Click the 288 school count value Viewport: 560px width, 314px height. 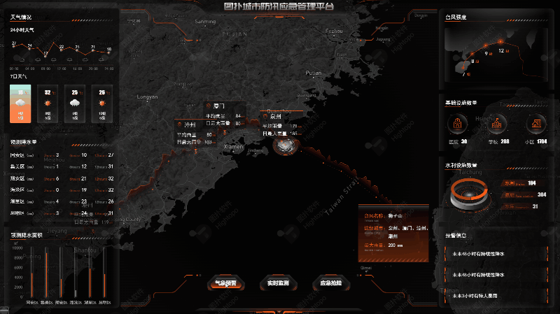coord(505,142)
